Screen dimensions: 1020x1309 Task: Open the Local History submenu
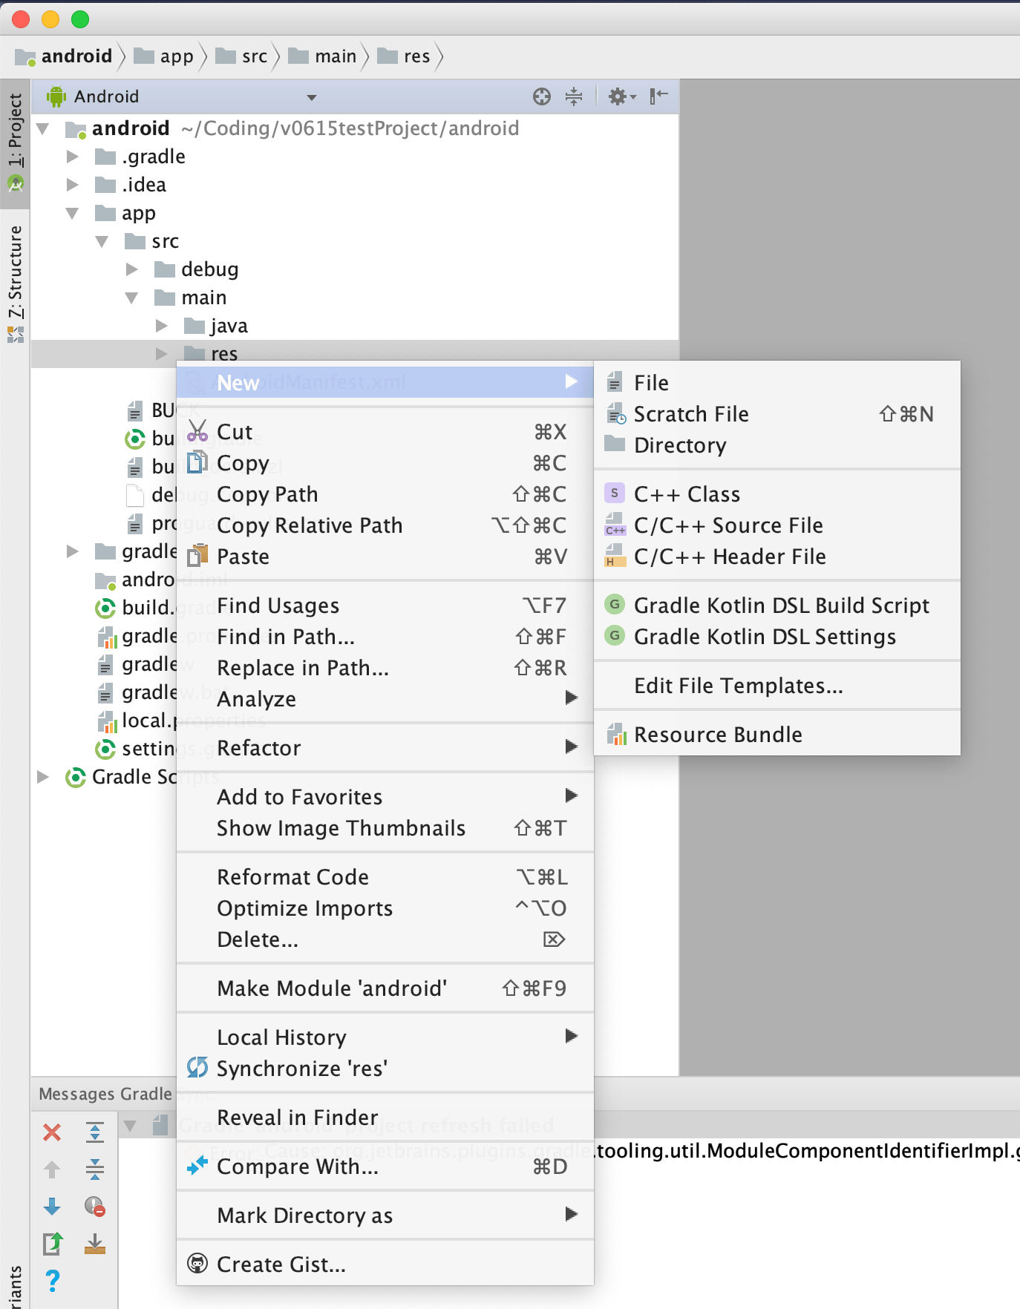coord(385,1037)
